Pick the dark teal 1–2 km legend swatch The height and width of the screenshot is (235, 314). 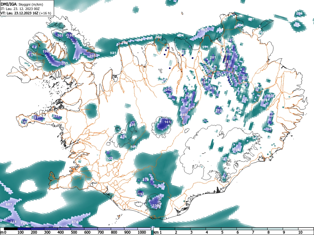[x=167, y=229]
